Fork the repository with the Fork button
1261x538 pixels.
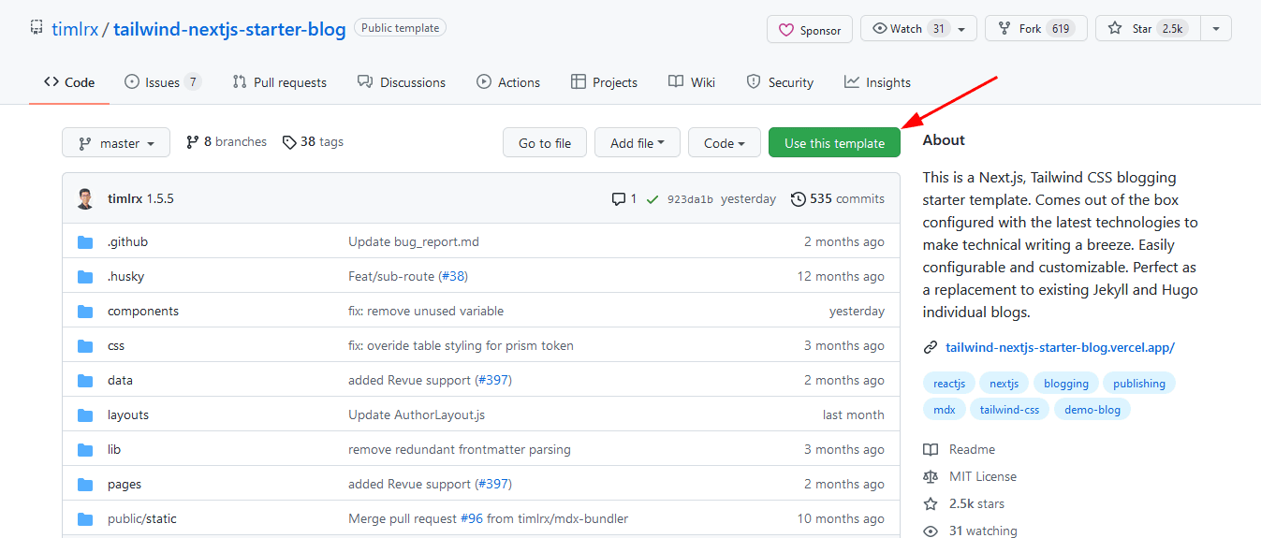tap(1036, 29)
